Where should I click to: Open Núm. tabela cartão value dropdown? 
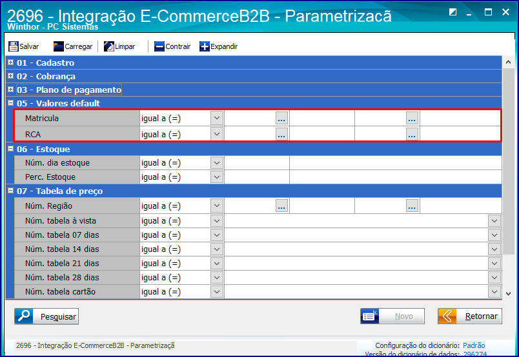point(494,291)
